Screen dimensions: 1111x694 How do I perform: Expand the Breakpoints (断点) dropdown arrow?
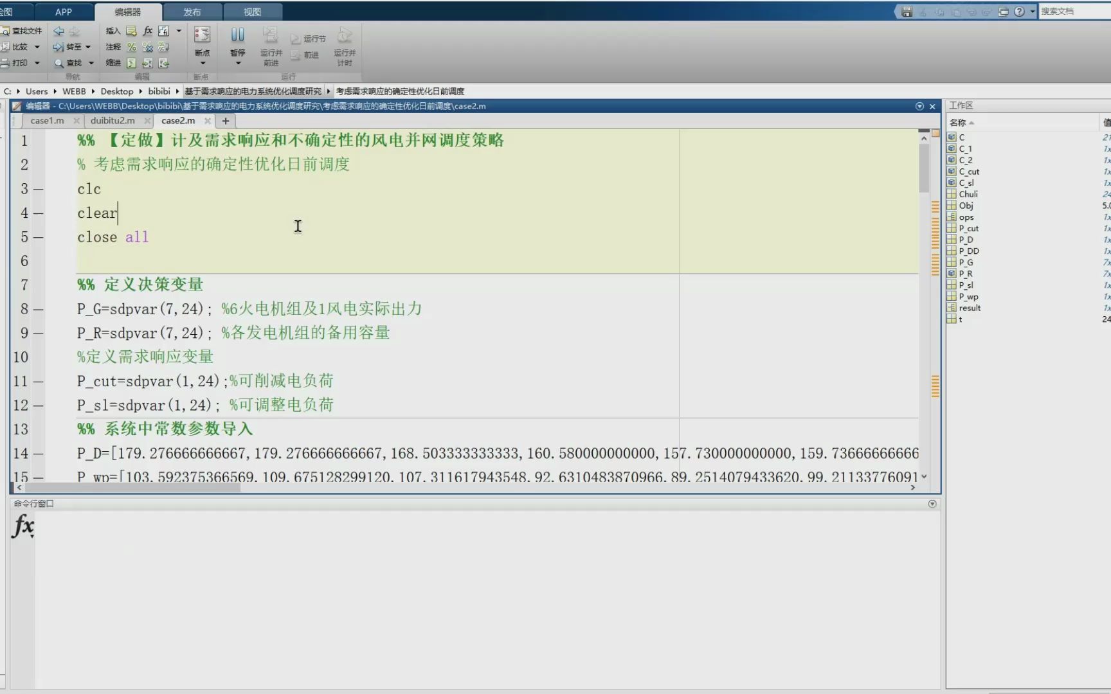click(x=203, y=63)
